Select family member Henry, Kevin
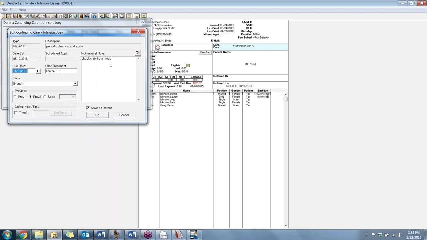The height and width of the screenshot is (240, 427). [x=166, y=105]
